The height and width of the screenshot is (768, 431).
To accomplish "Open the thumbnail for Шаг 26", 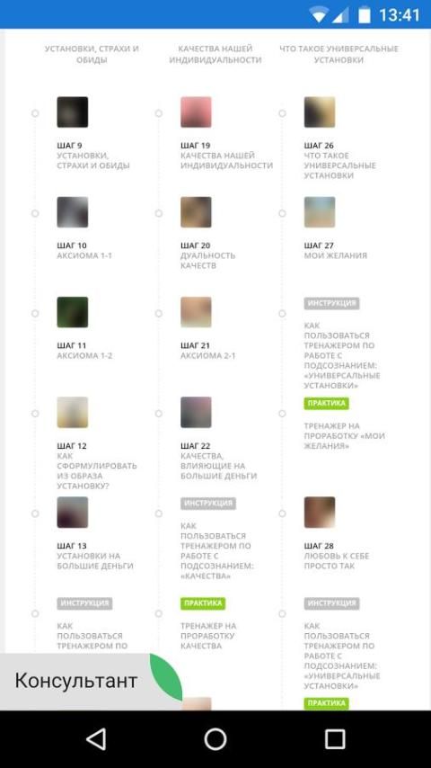I will (x=320, y=112).
